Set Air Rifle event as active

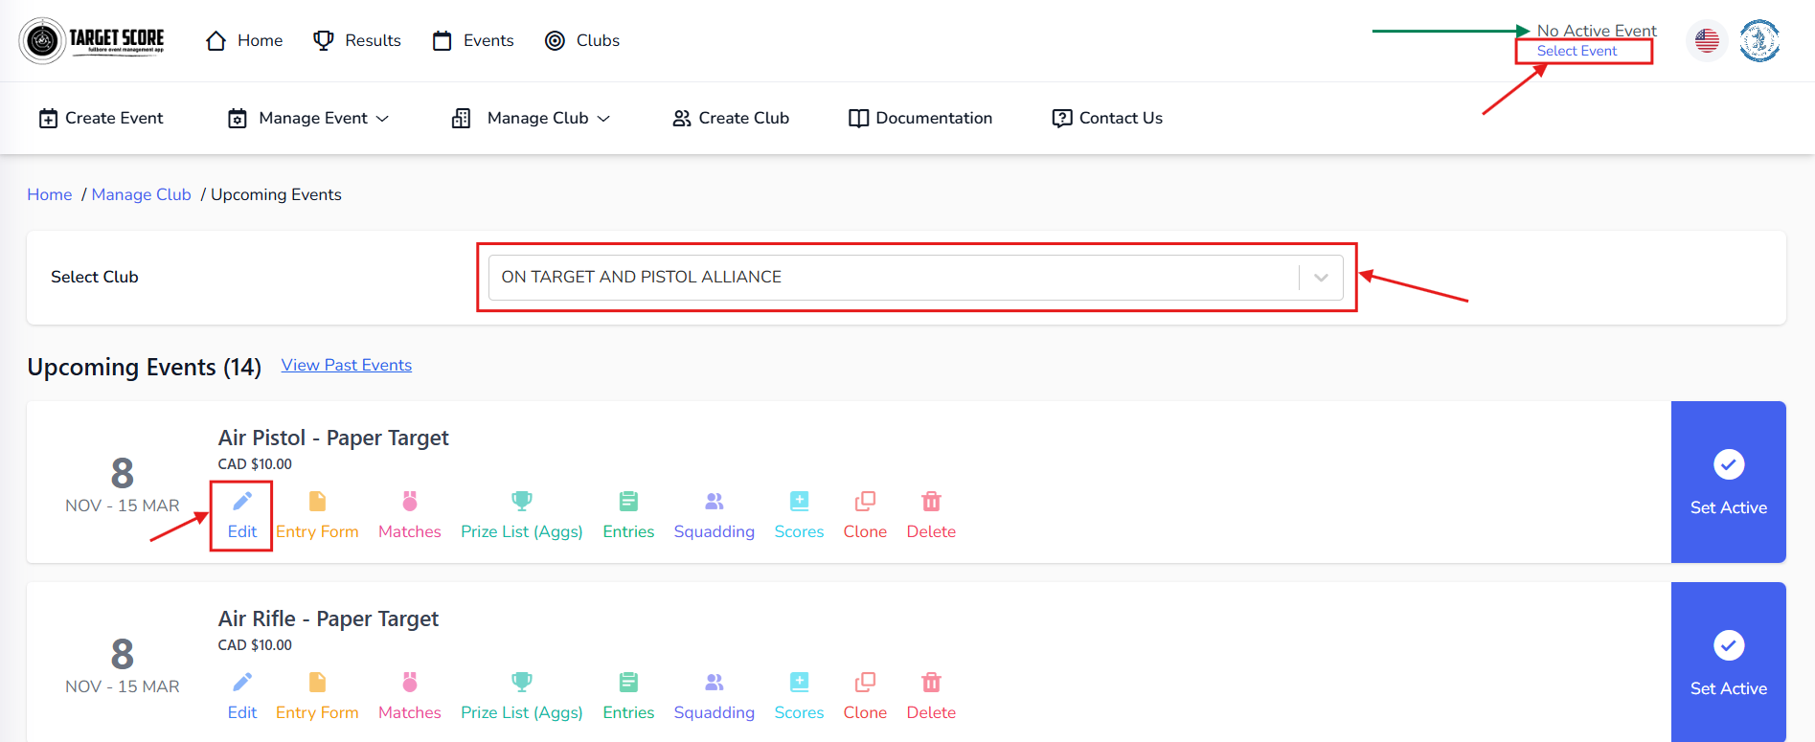point(1728,663)
